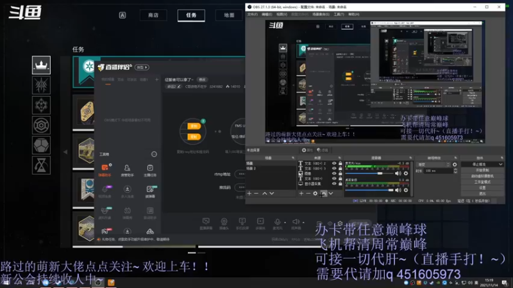Open the 读弹幕 tool icon
This screenshot has width=513, height=288.
tap(150, 191)
